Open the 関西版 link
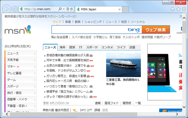 (x=127, y=103)
